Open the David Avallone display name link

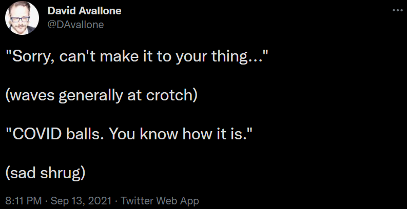click(x=84, y=11)
